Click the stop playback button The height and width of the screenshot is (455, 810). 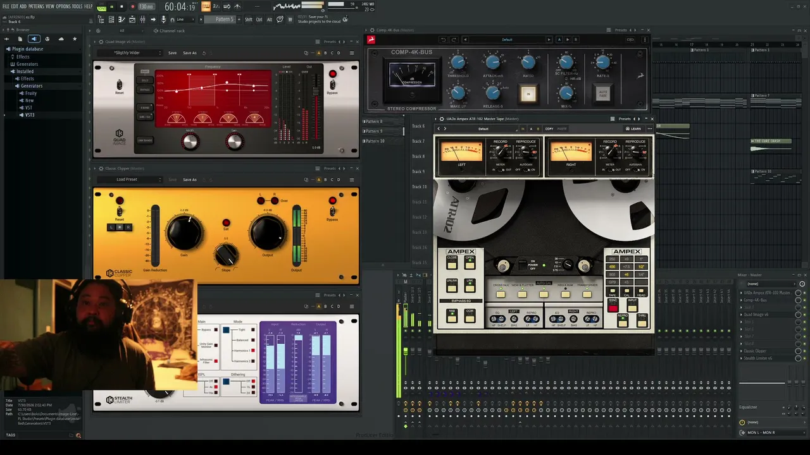click(121, 7)
